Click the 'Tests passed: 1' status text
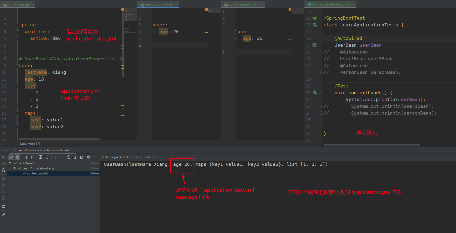456x233 pixels. (117, 157)
